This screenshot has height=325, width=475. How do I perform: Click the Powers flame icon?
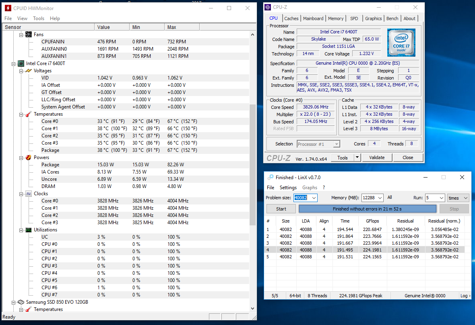(29, 157)
